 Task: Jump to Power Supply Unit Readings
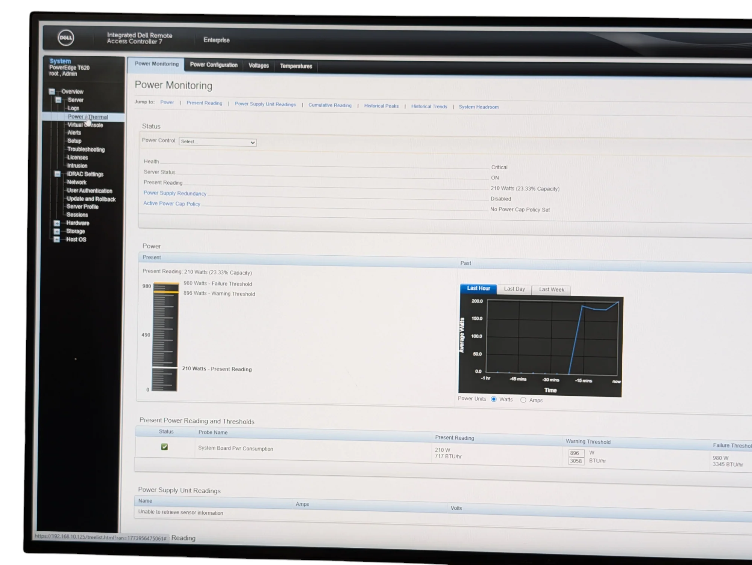[265, 104]
